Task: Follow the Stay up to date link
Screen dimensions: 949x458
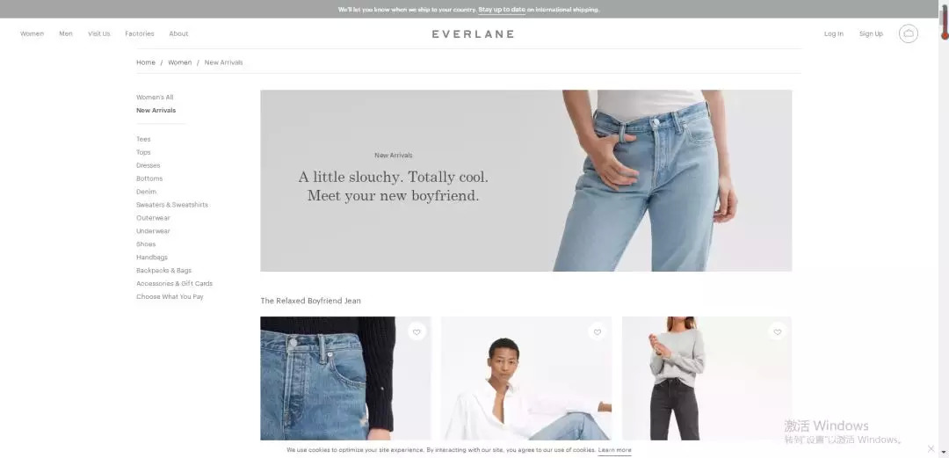Action: [502, 10]
